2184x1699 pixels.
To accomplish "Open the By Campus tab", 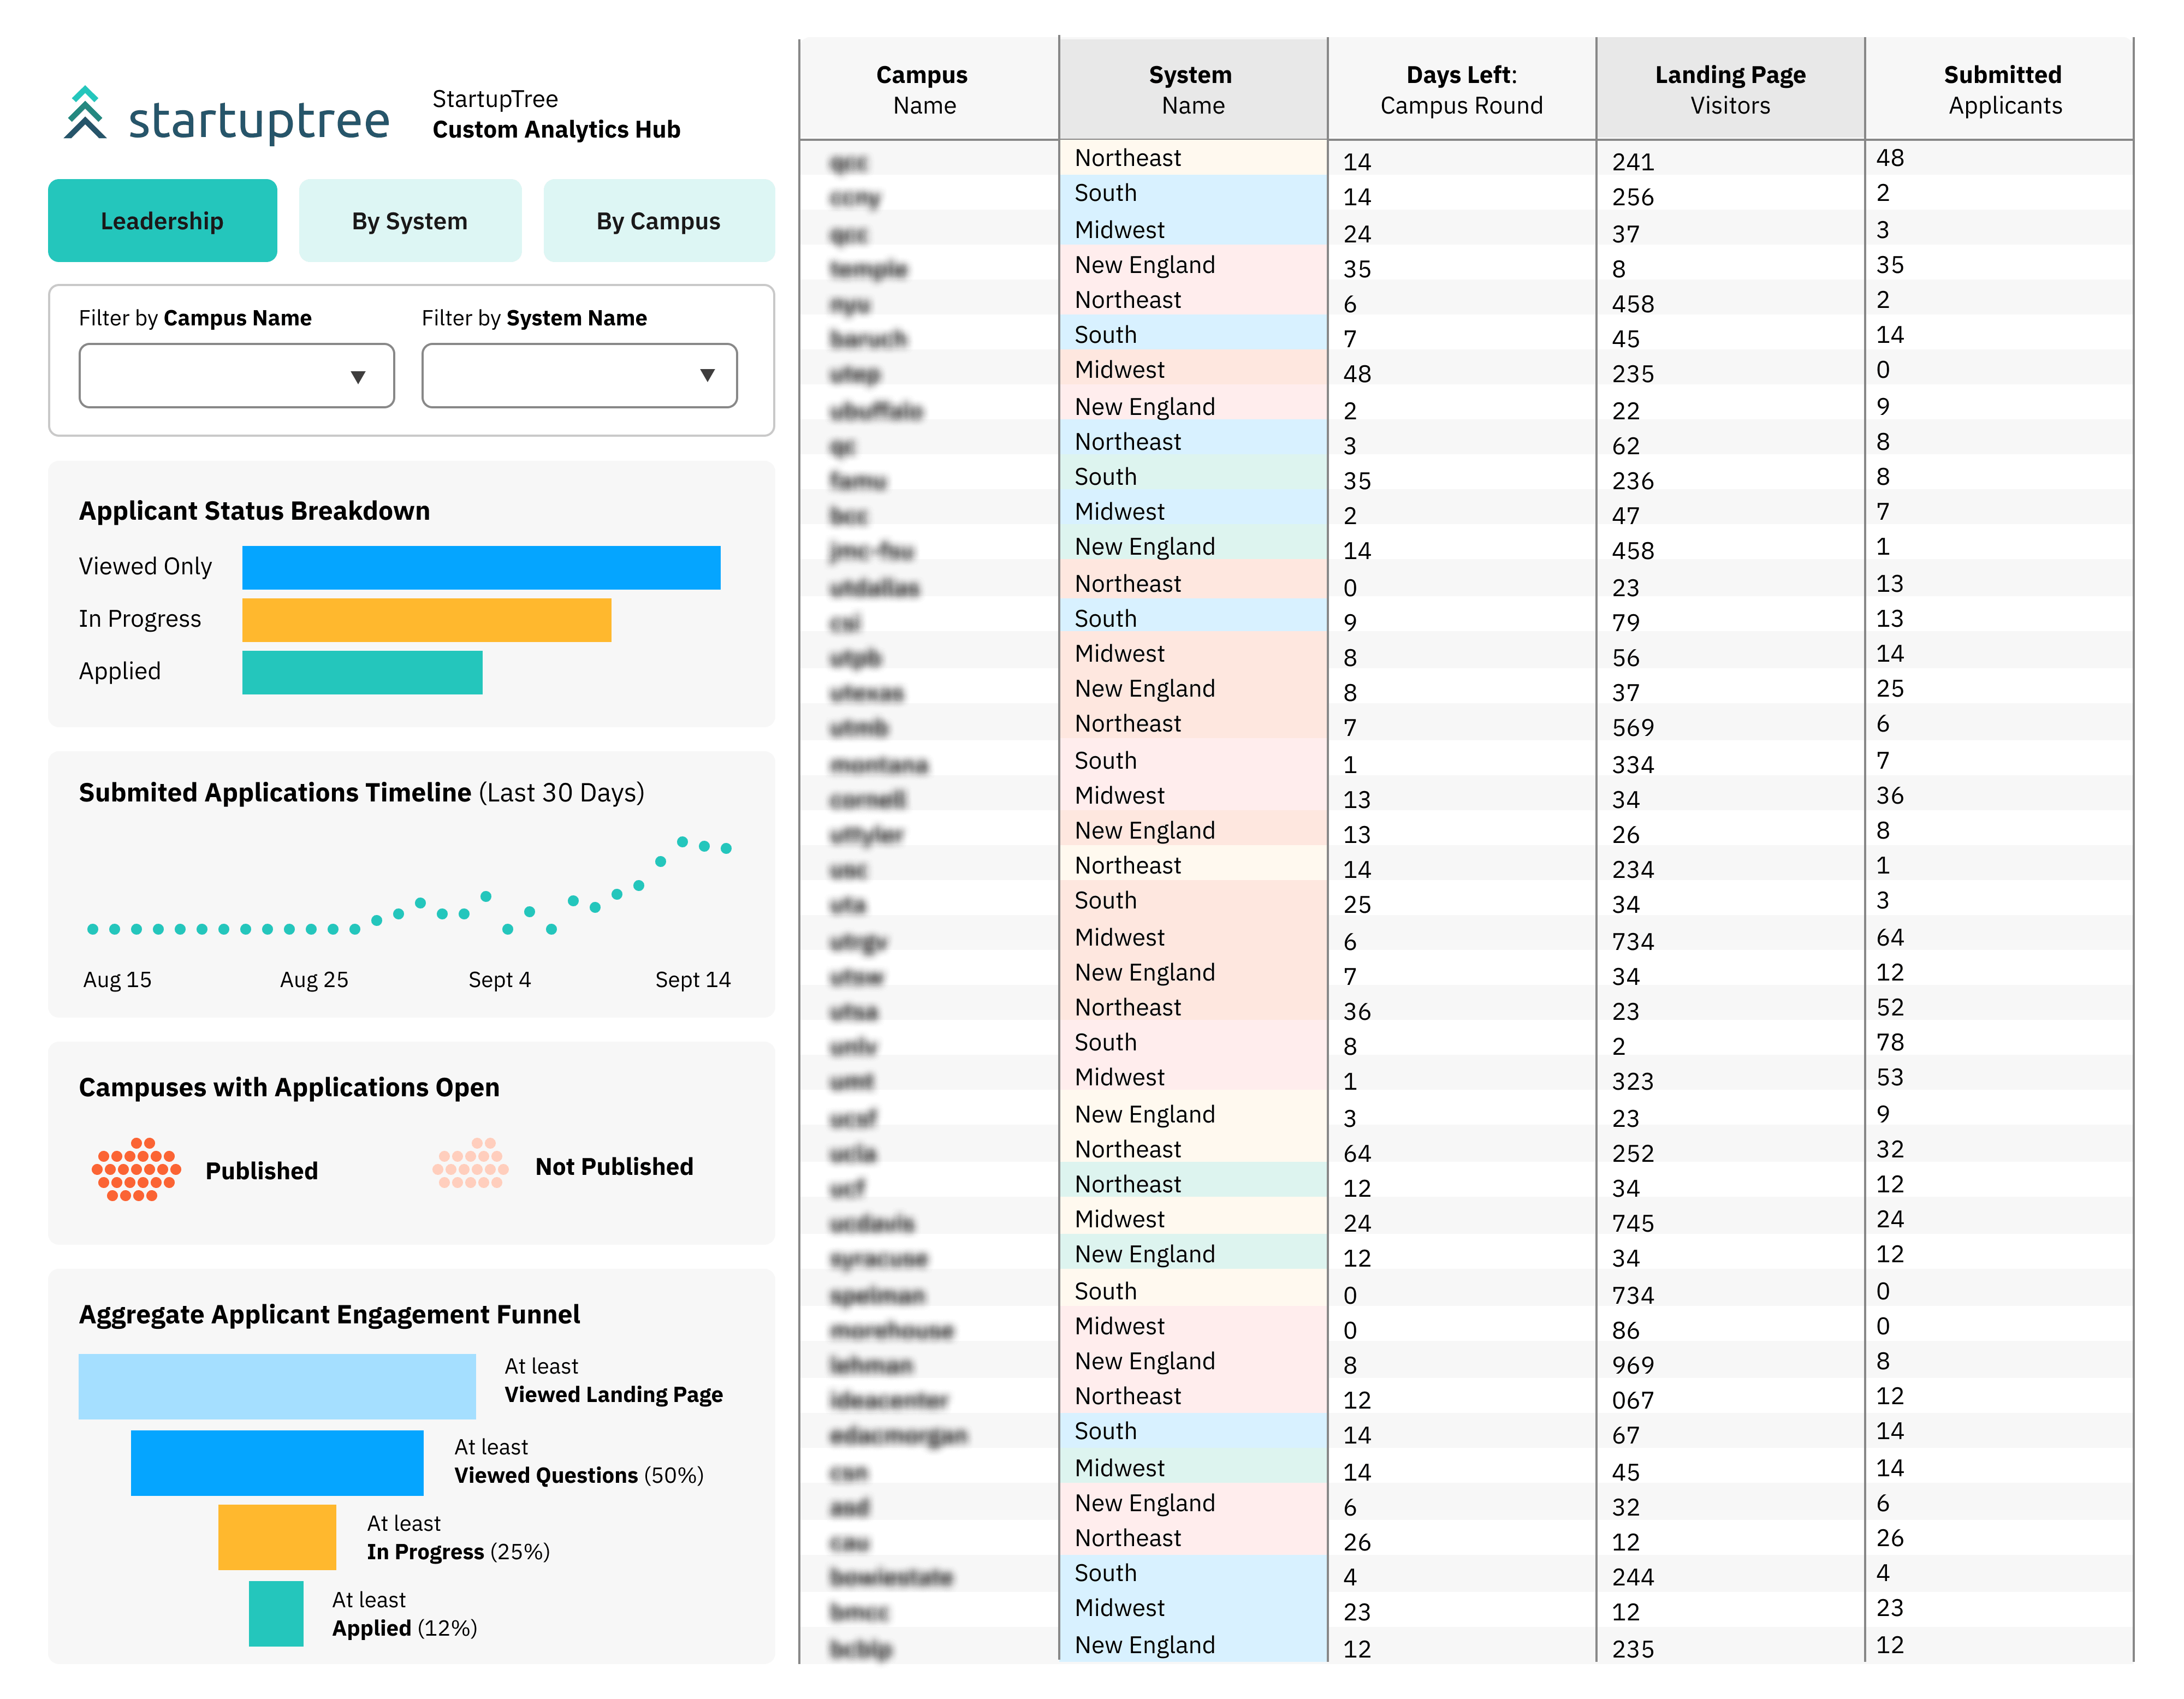I will click(658, 221).
